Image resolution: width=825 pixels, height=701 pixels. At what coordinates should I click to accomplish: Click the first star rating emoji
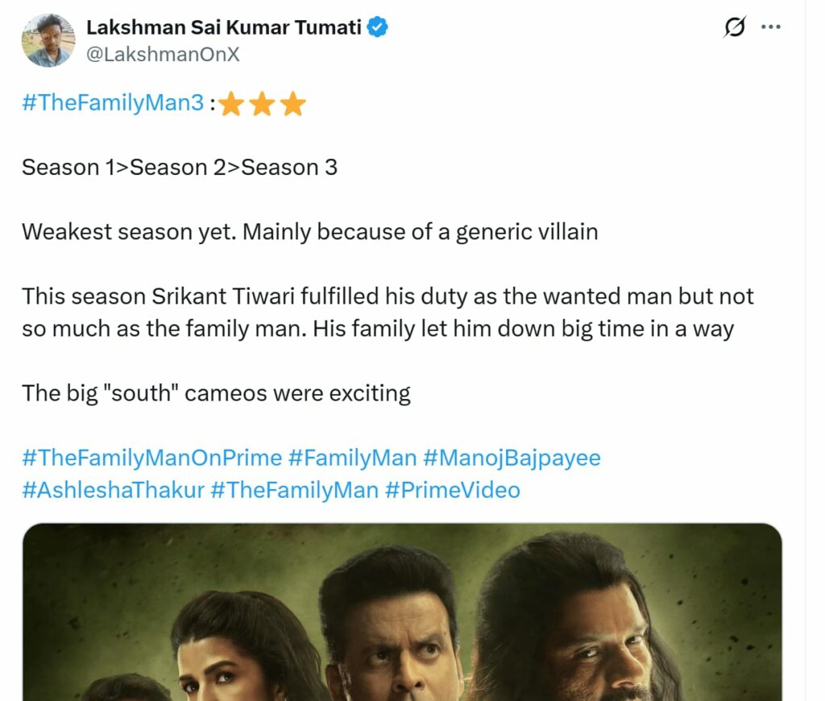(231, 104)
